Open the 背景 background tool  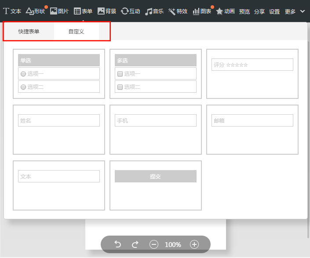pyautogui.click(x=107, y=11)
